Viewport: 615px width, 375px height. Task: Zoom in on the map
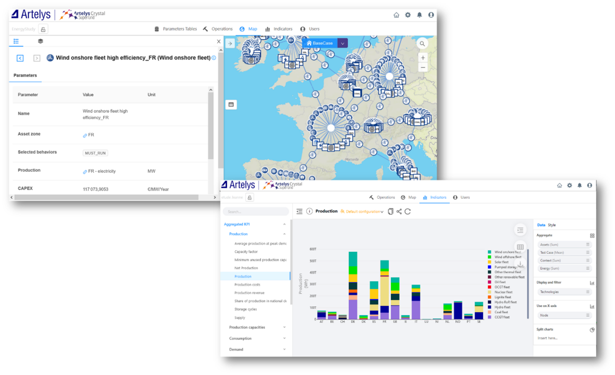coord(423,58)
